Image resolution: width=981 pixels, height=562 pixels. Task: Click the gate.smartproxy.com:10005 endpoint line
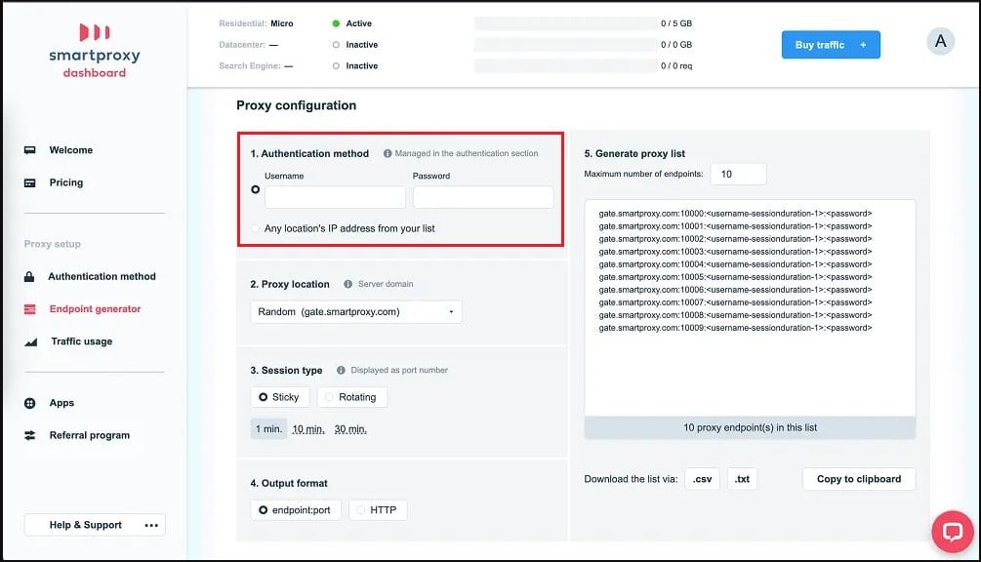[x=735, y=277]
